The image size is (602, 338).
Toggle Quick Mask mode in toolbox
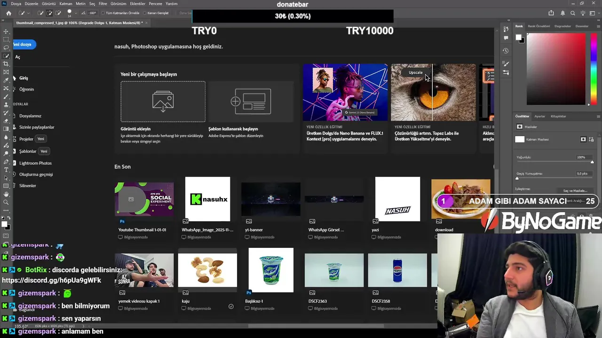[6, 236]
